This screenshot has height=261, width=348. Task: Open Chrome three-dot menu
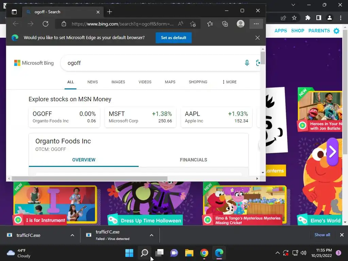click(341, 18)
